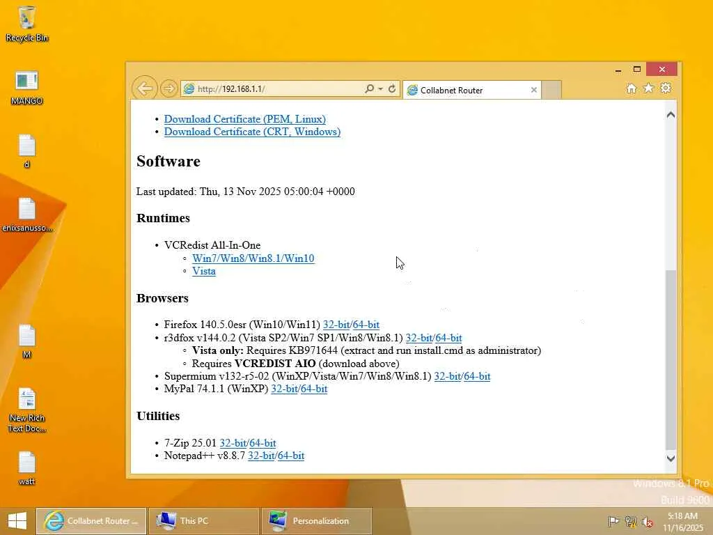Refresh the page with the reload icon
The image size is (713, 535).
click(392, 88)
